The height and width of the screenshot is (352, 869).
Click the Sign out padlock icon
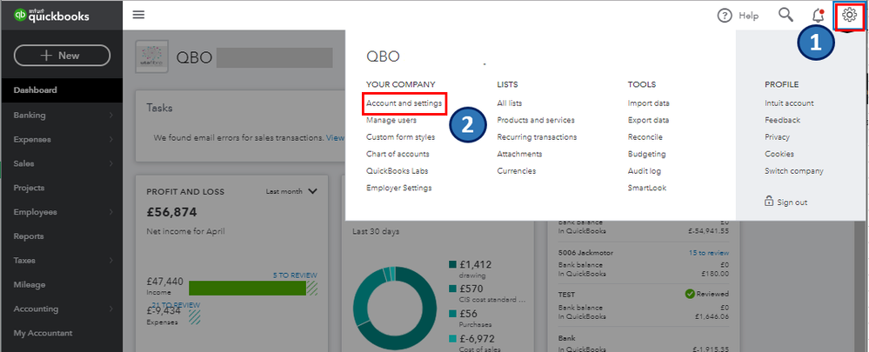tap(769, 201)
